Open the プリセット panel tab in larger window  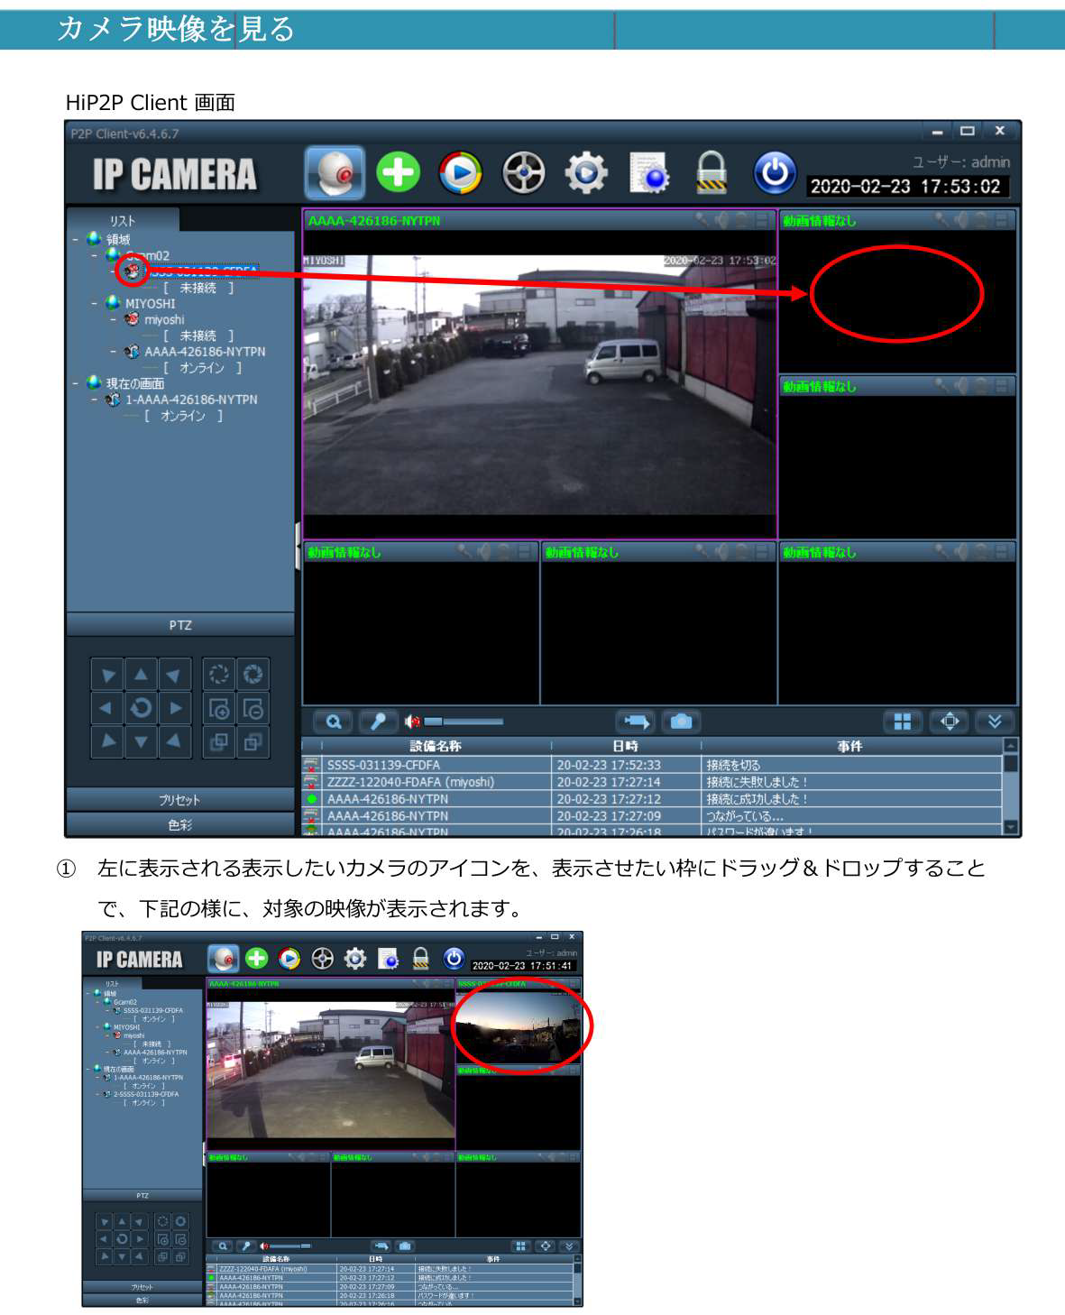pyautogui.click(x=179, y=800)
